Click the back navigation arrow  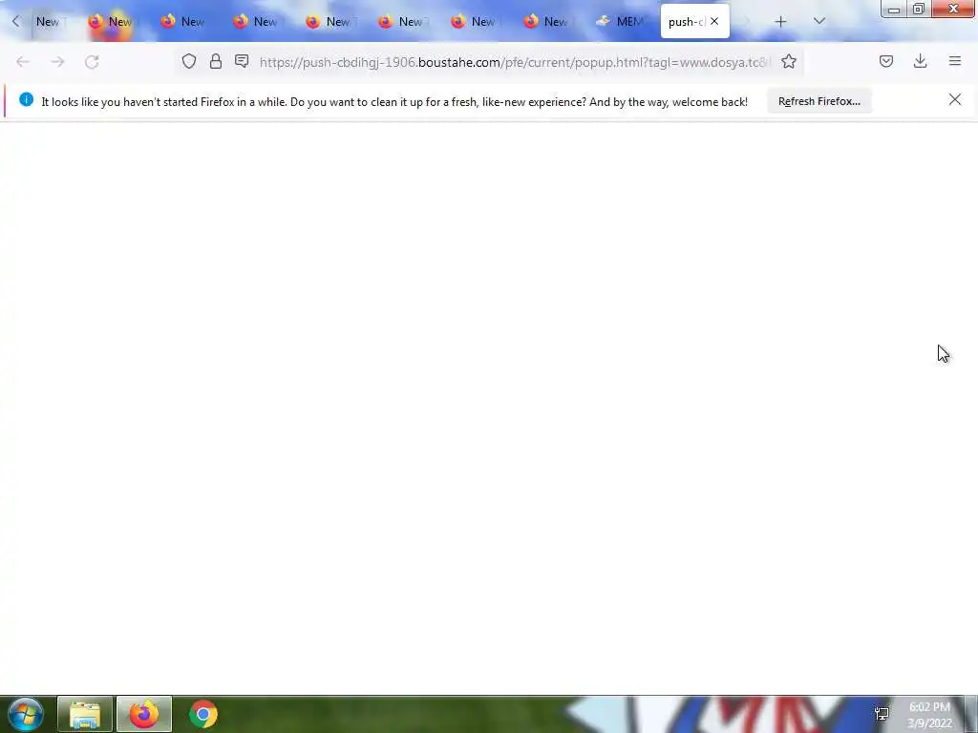point(23,62)
